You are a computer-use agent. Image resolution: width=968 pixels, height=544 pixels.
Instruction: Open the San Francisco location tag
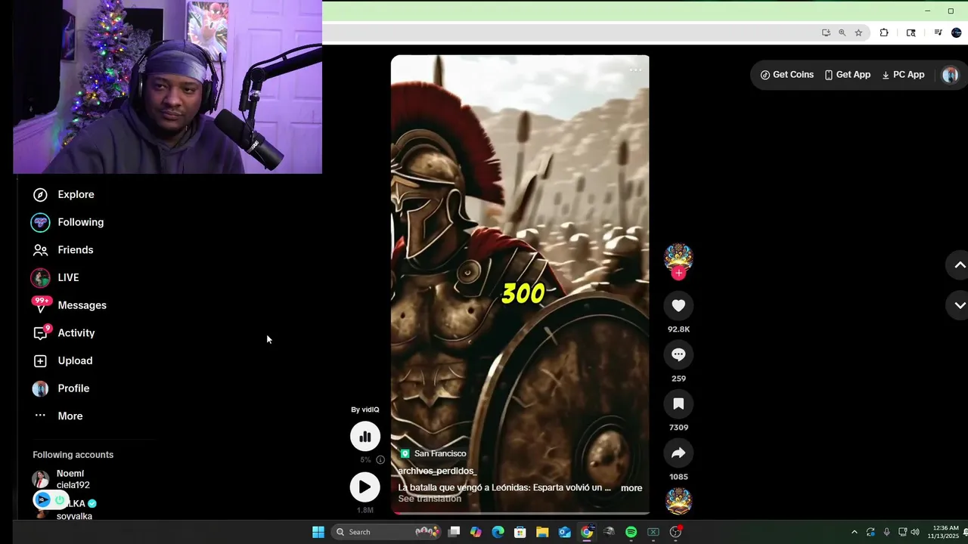coord(433,453)
